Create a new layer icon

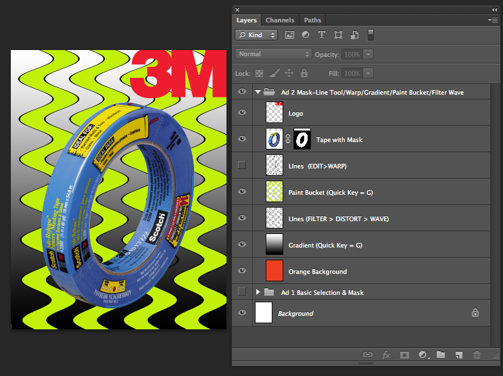coord(459,355)
